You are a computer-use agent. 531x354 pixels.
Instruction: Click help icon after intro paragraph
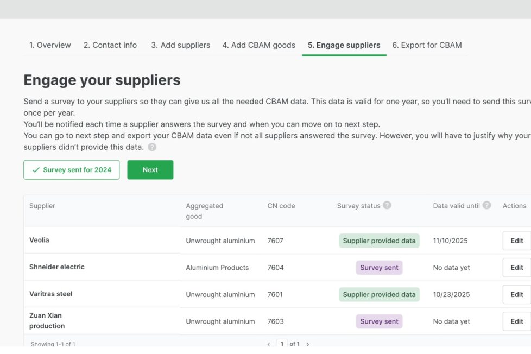152,147
